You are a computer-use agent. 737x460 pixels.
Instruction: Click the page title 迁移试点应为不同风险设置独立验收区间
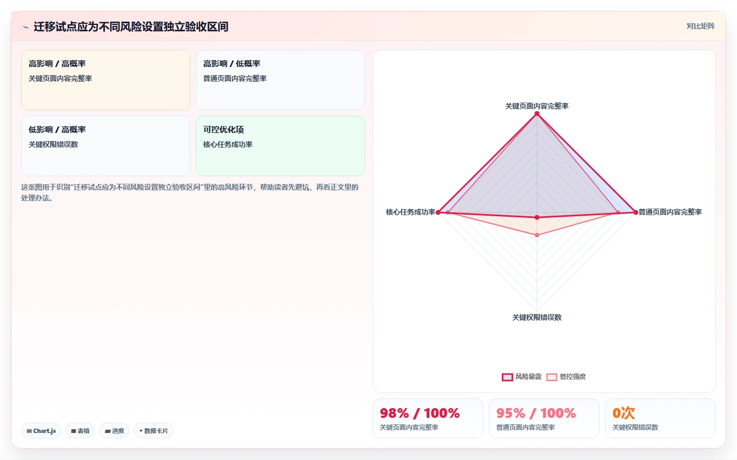click(x=131, y=26)
